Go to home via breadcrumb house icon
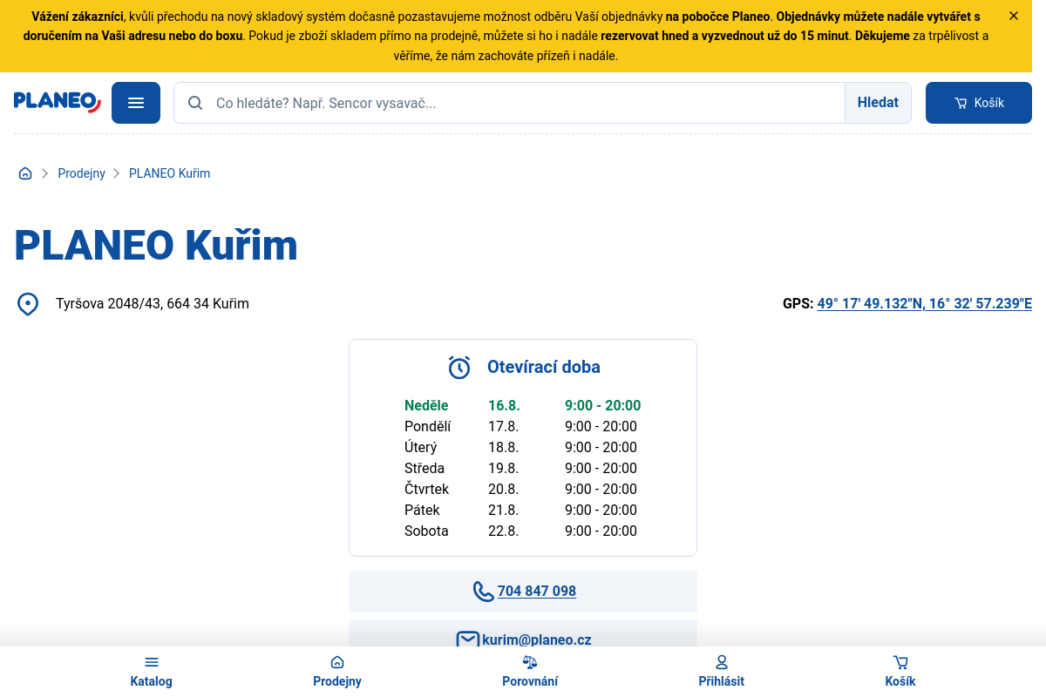 pyautogui.click(x=25, y=173)
